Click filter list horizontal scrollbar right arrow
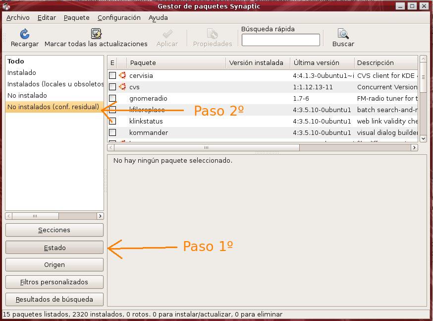The width and height of the screenshot is (433, 321). point(100,216)
